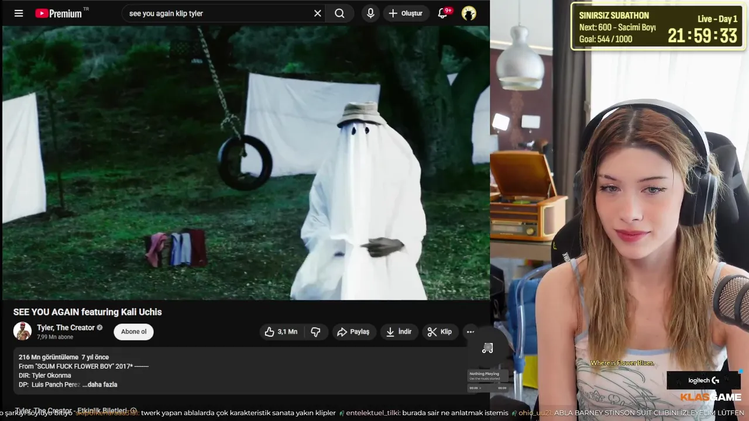Select the video title 'SEE YOU AGAIN featuring Kali Uchis'
This screenshot has width=749, height=421.
[87, 312]
